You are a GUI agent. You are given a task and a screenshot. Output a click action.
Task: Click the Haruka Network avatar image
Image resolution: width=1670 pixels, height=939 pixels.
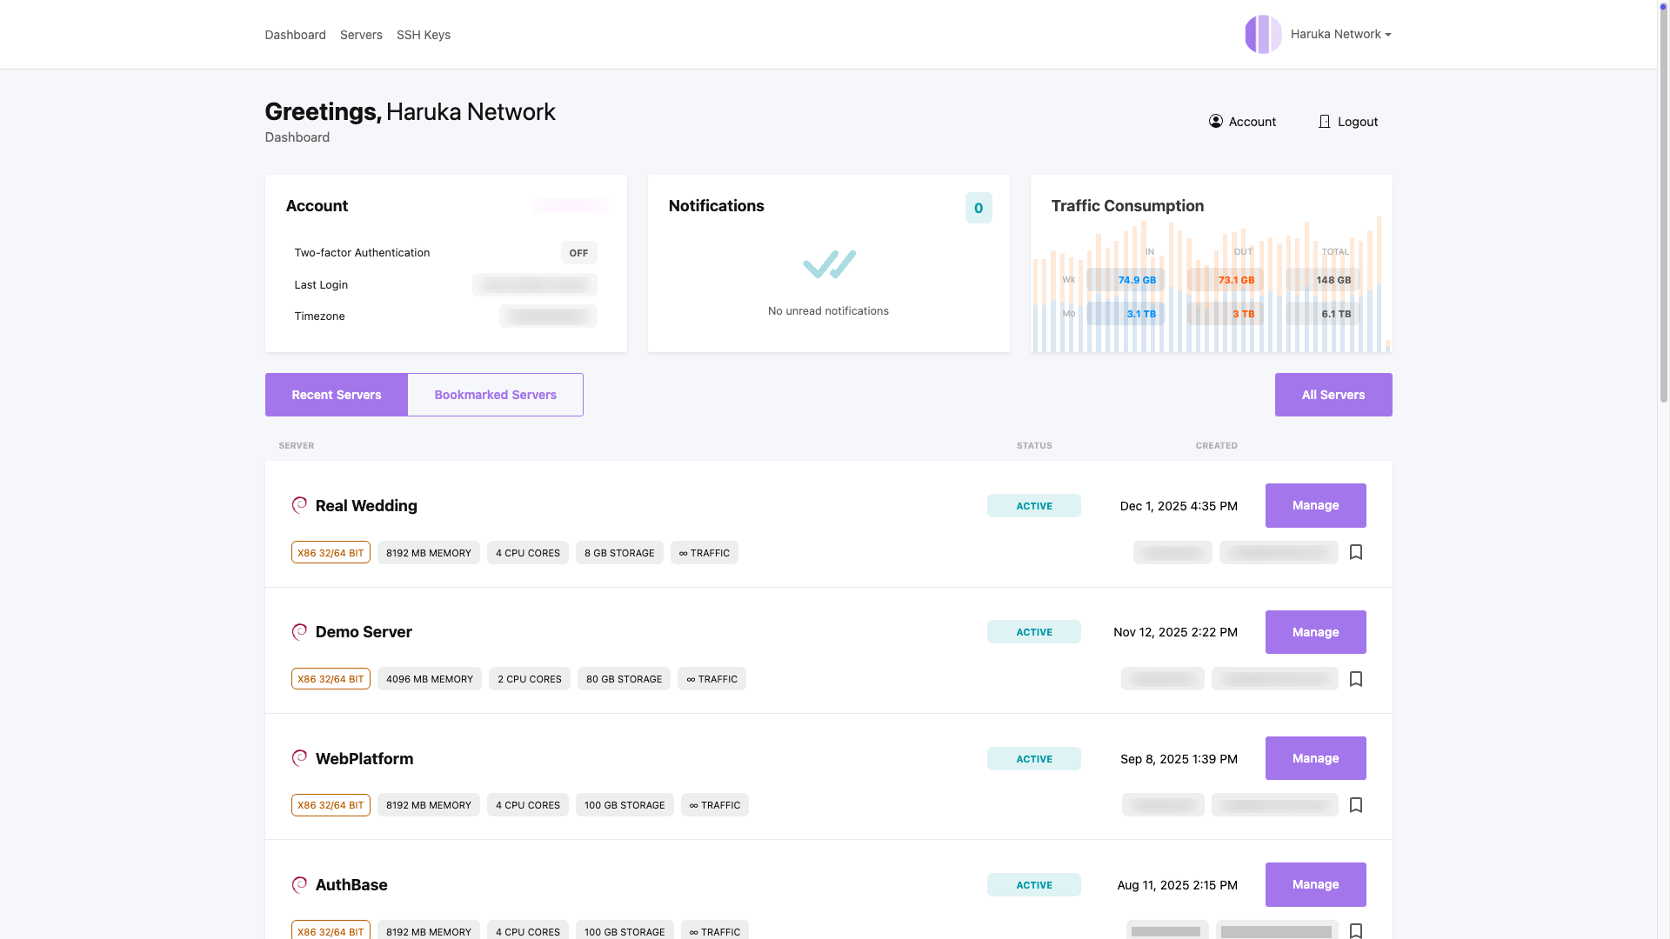coord(1263,35)
